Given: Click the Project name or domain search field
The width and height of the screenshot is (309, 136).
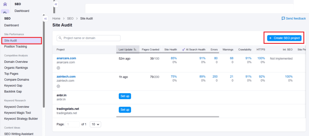Looking at the screenshot, I should [x=91, y=38].
